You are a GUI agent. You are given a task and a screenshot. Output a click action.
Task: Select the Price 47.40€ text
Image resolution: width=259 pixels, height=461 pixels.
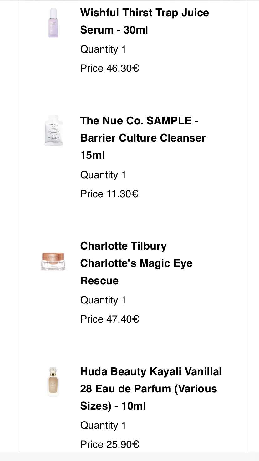coord(109,319)
